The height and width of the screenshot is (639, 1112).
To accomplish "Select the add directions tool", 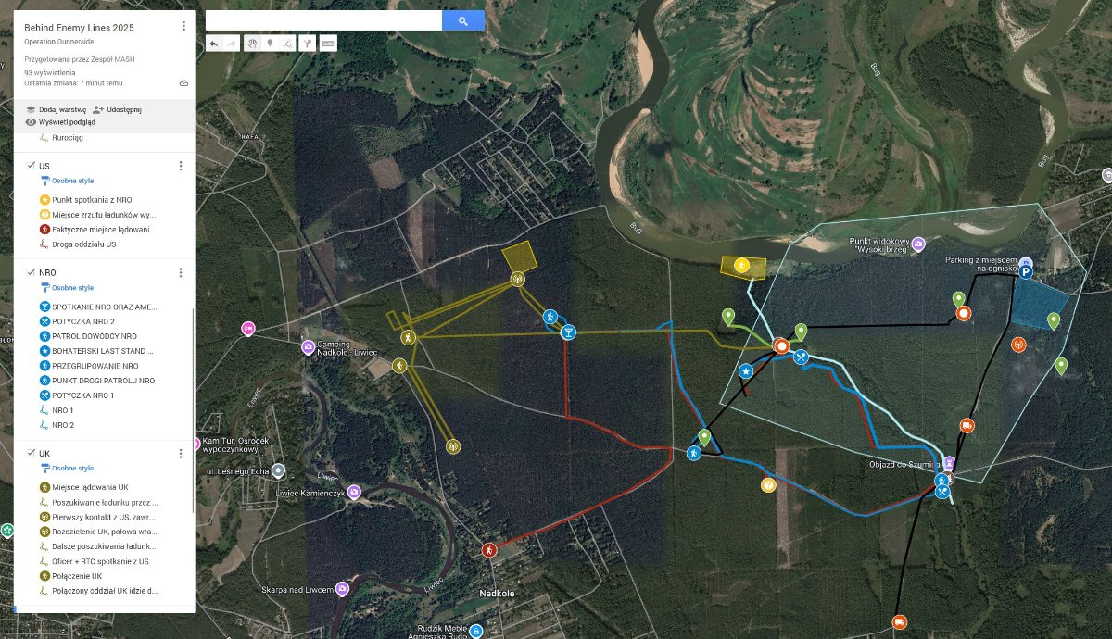I will point(307,44).
